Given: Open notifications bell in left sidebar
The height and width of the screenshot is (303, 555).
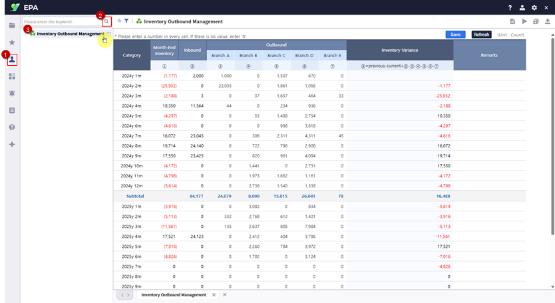Looking at the screenshot, I should (x=12, y=93).
